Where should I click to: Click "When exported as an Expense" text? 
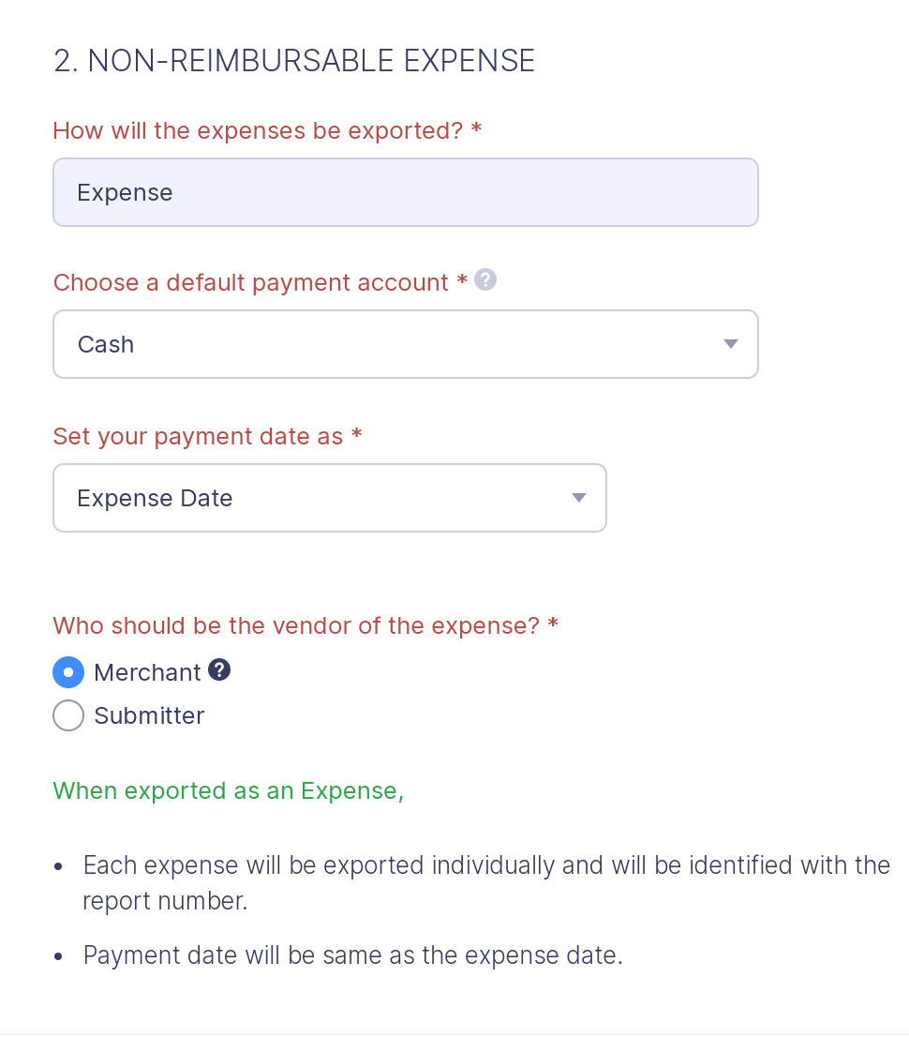pyautogui.click(x=228, y=790)
